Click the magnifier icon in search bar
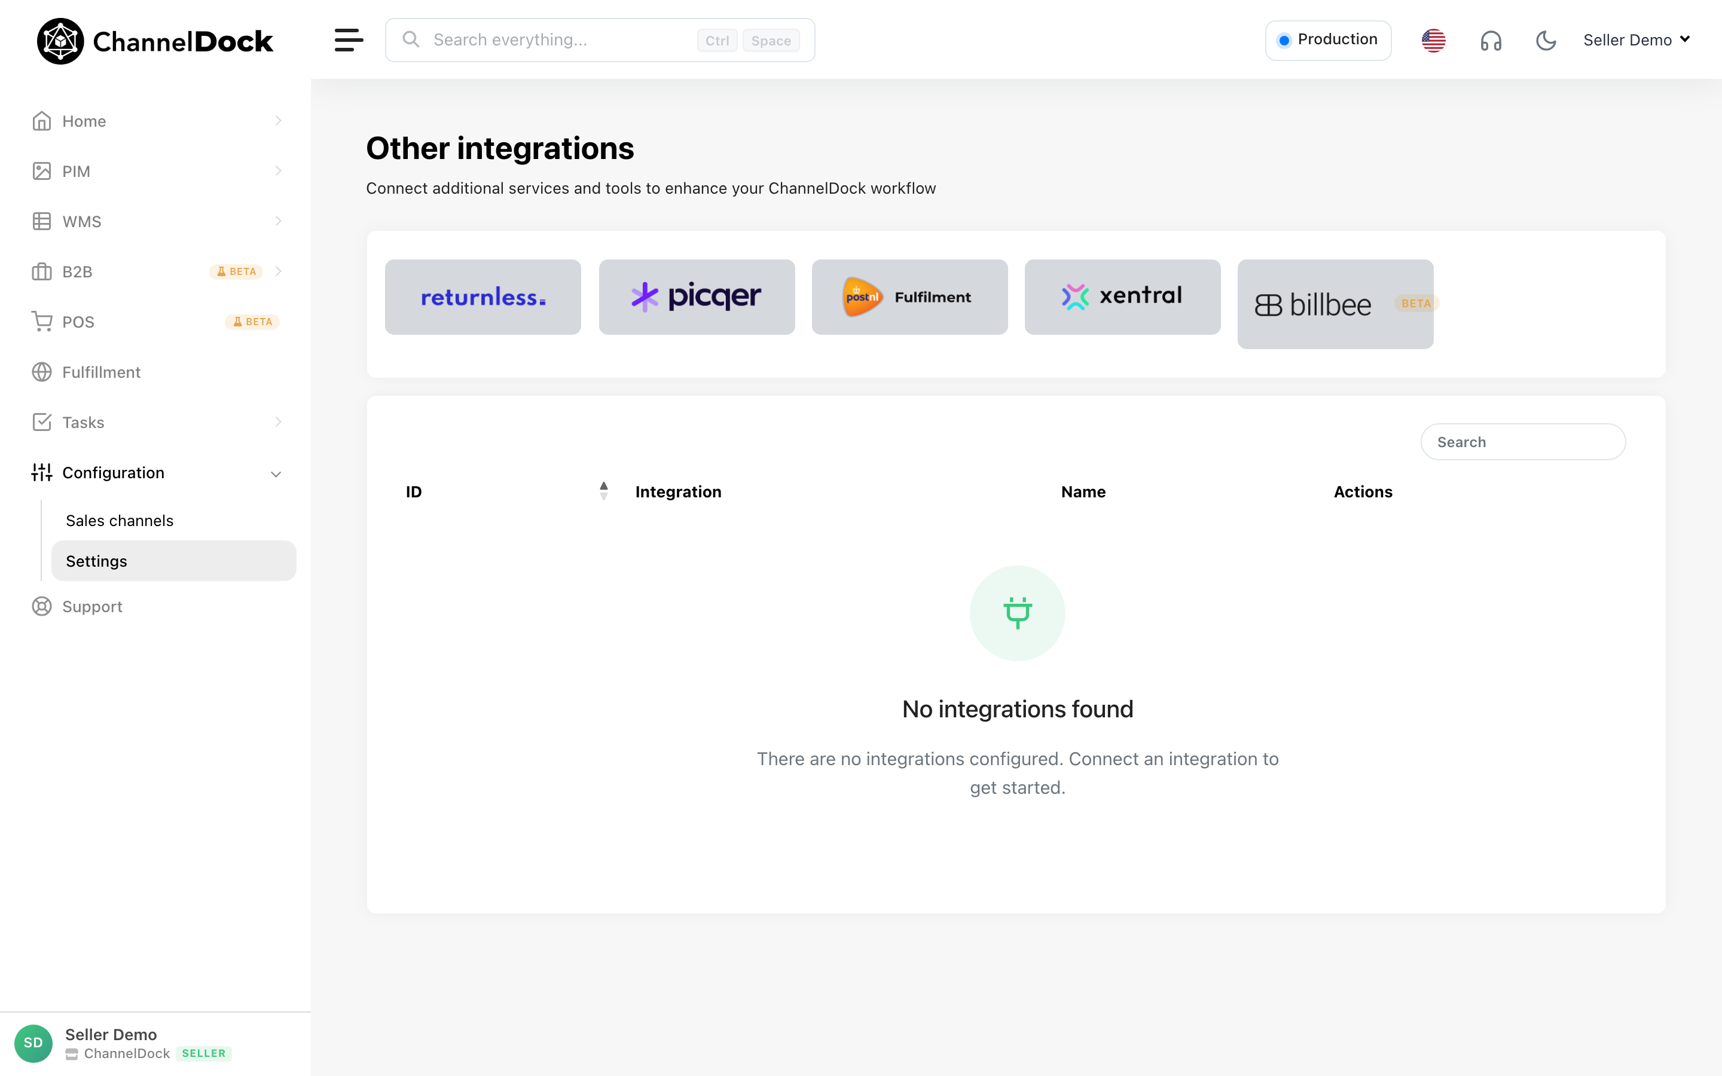This screenshot has width=1722, height=1076. [411, 39]
